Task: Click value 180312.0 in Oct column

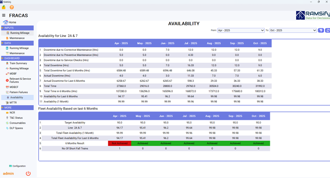Action: pyautogui.click(x=260, y=91)
